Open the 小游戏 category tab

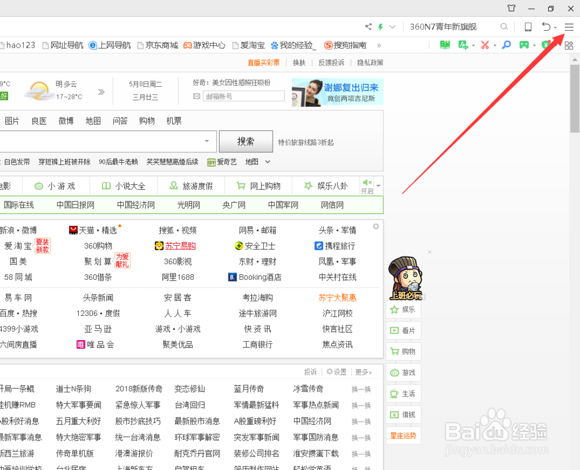[x=55, y=186]
